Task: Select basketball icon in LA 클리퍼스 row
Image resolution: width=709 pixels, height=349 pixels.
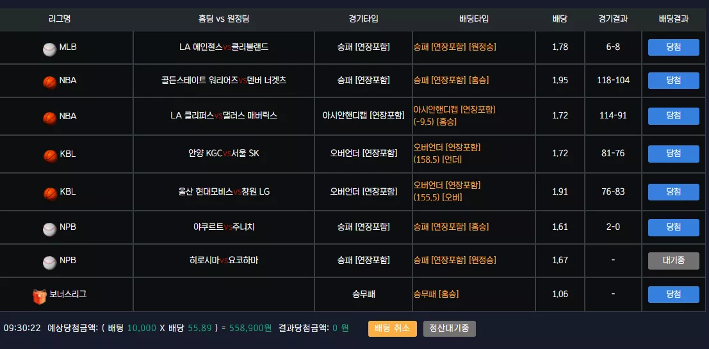Action: pos(50,118)
